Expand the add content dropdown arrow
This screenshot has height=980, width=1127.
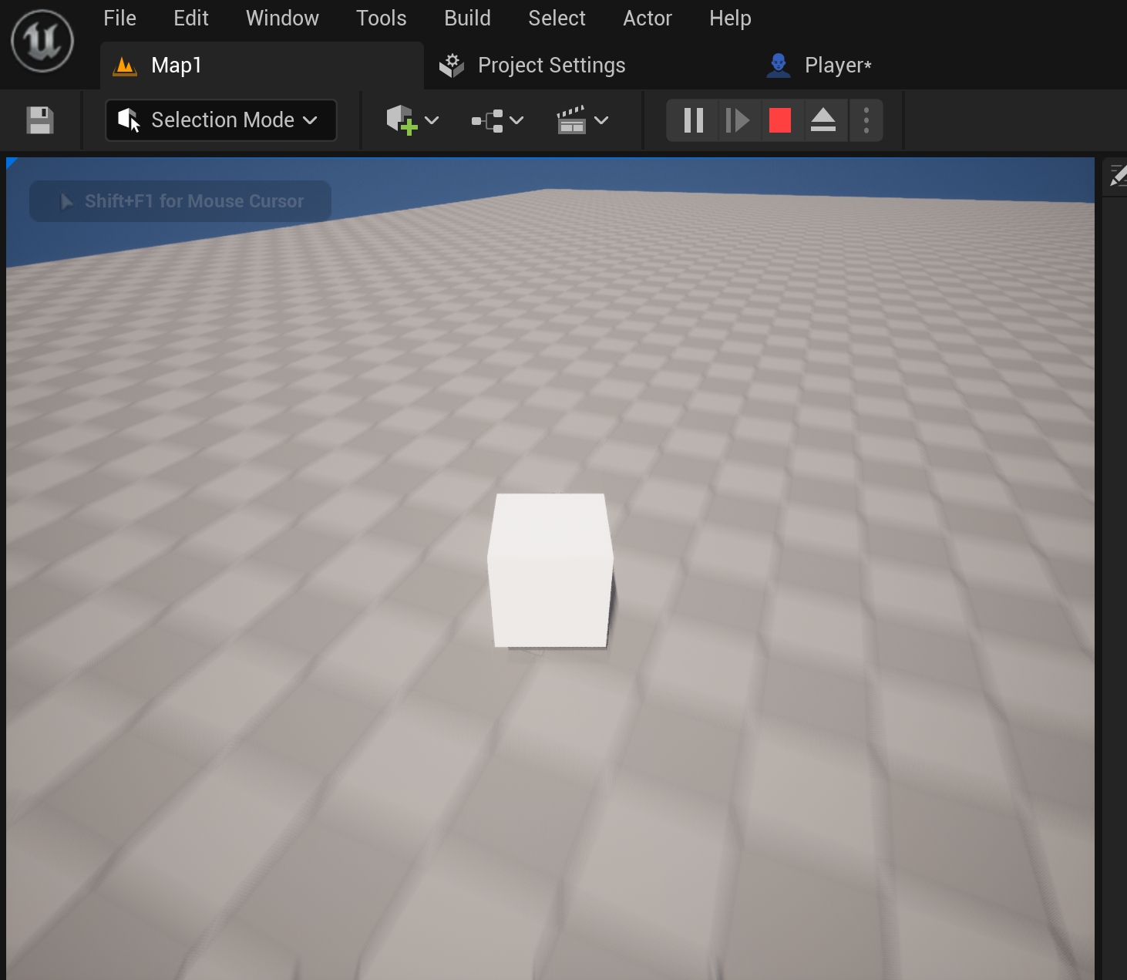click(432, 120)
